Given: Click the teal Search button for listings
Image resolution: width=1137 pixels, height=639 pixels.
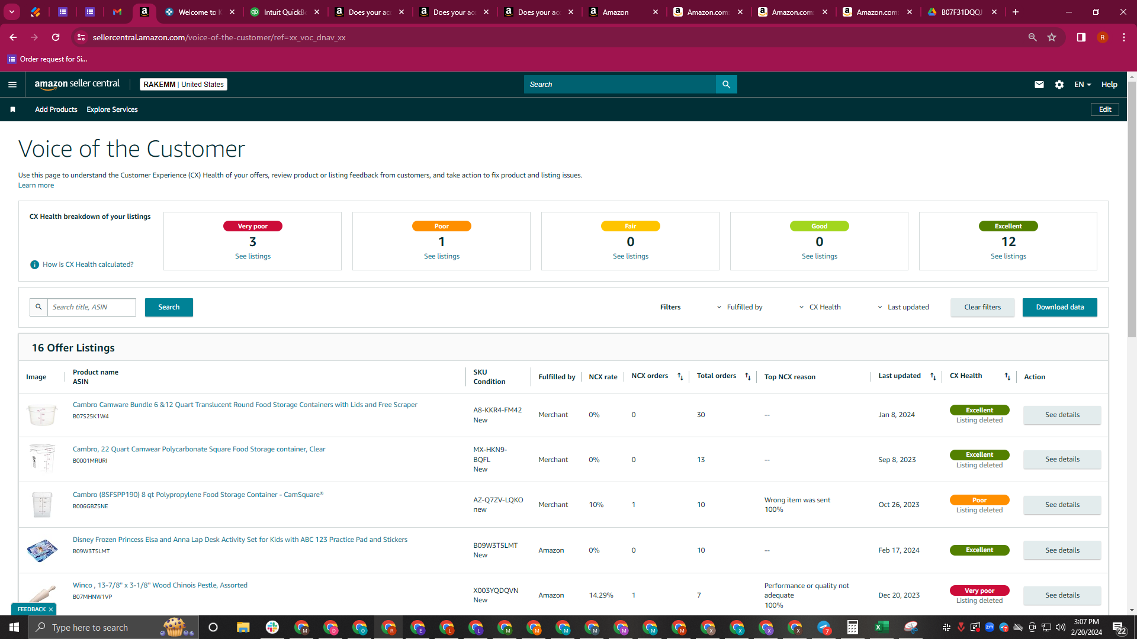Looking at the screenshot, I should point(169,307).
